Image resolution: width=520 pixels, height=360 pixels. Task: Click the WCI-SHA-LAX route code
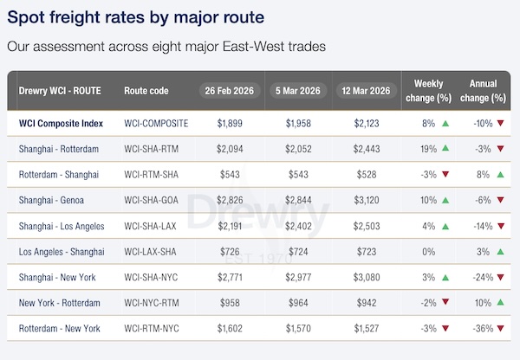point(152,226)
